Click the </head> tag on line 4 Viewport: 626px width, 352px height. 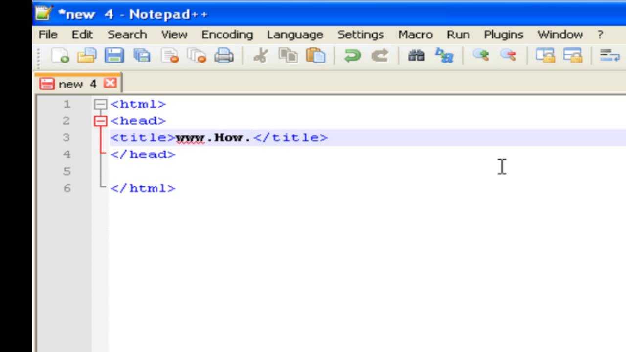pyautogui.click(x=143, y=154)
